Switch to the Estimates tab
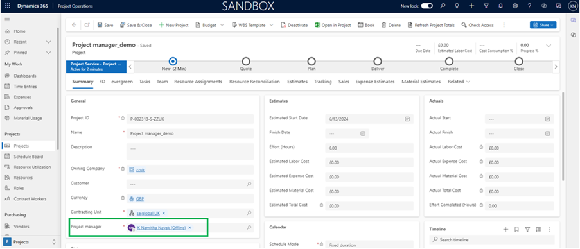The height and width of the screenshot is (249, 580). coord(297,82)
